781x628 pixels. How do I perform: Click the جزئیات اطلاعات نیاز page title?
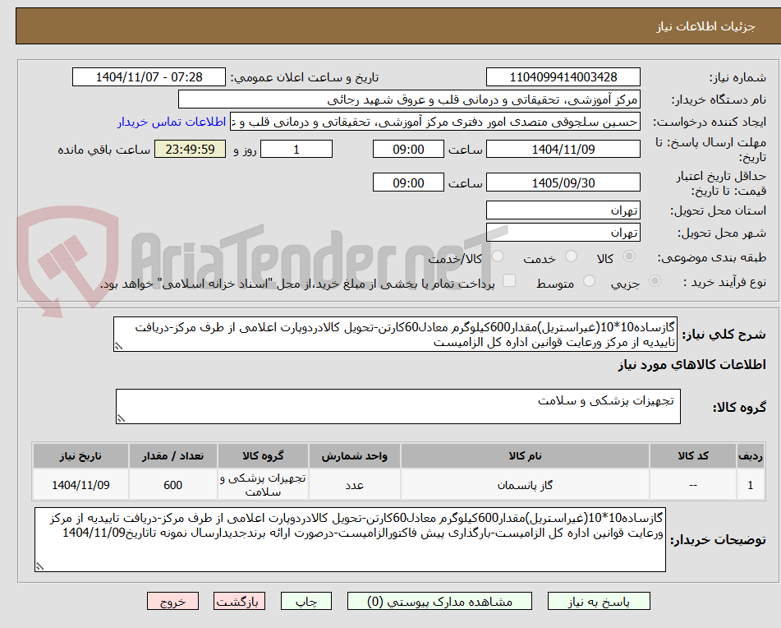coord(705,26)
